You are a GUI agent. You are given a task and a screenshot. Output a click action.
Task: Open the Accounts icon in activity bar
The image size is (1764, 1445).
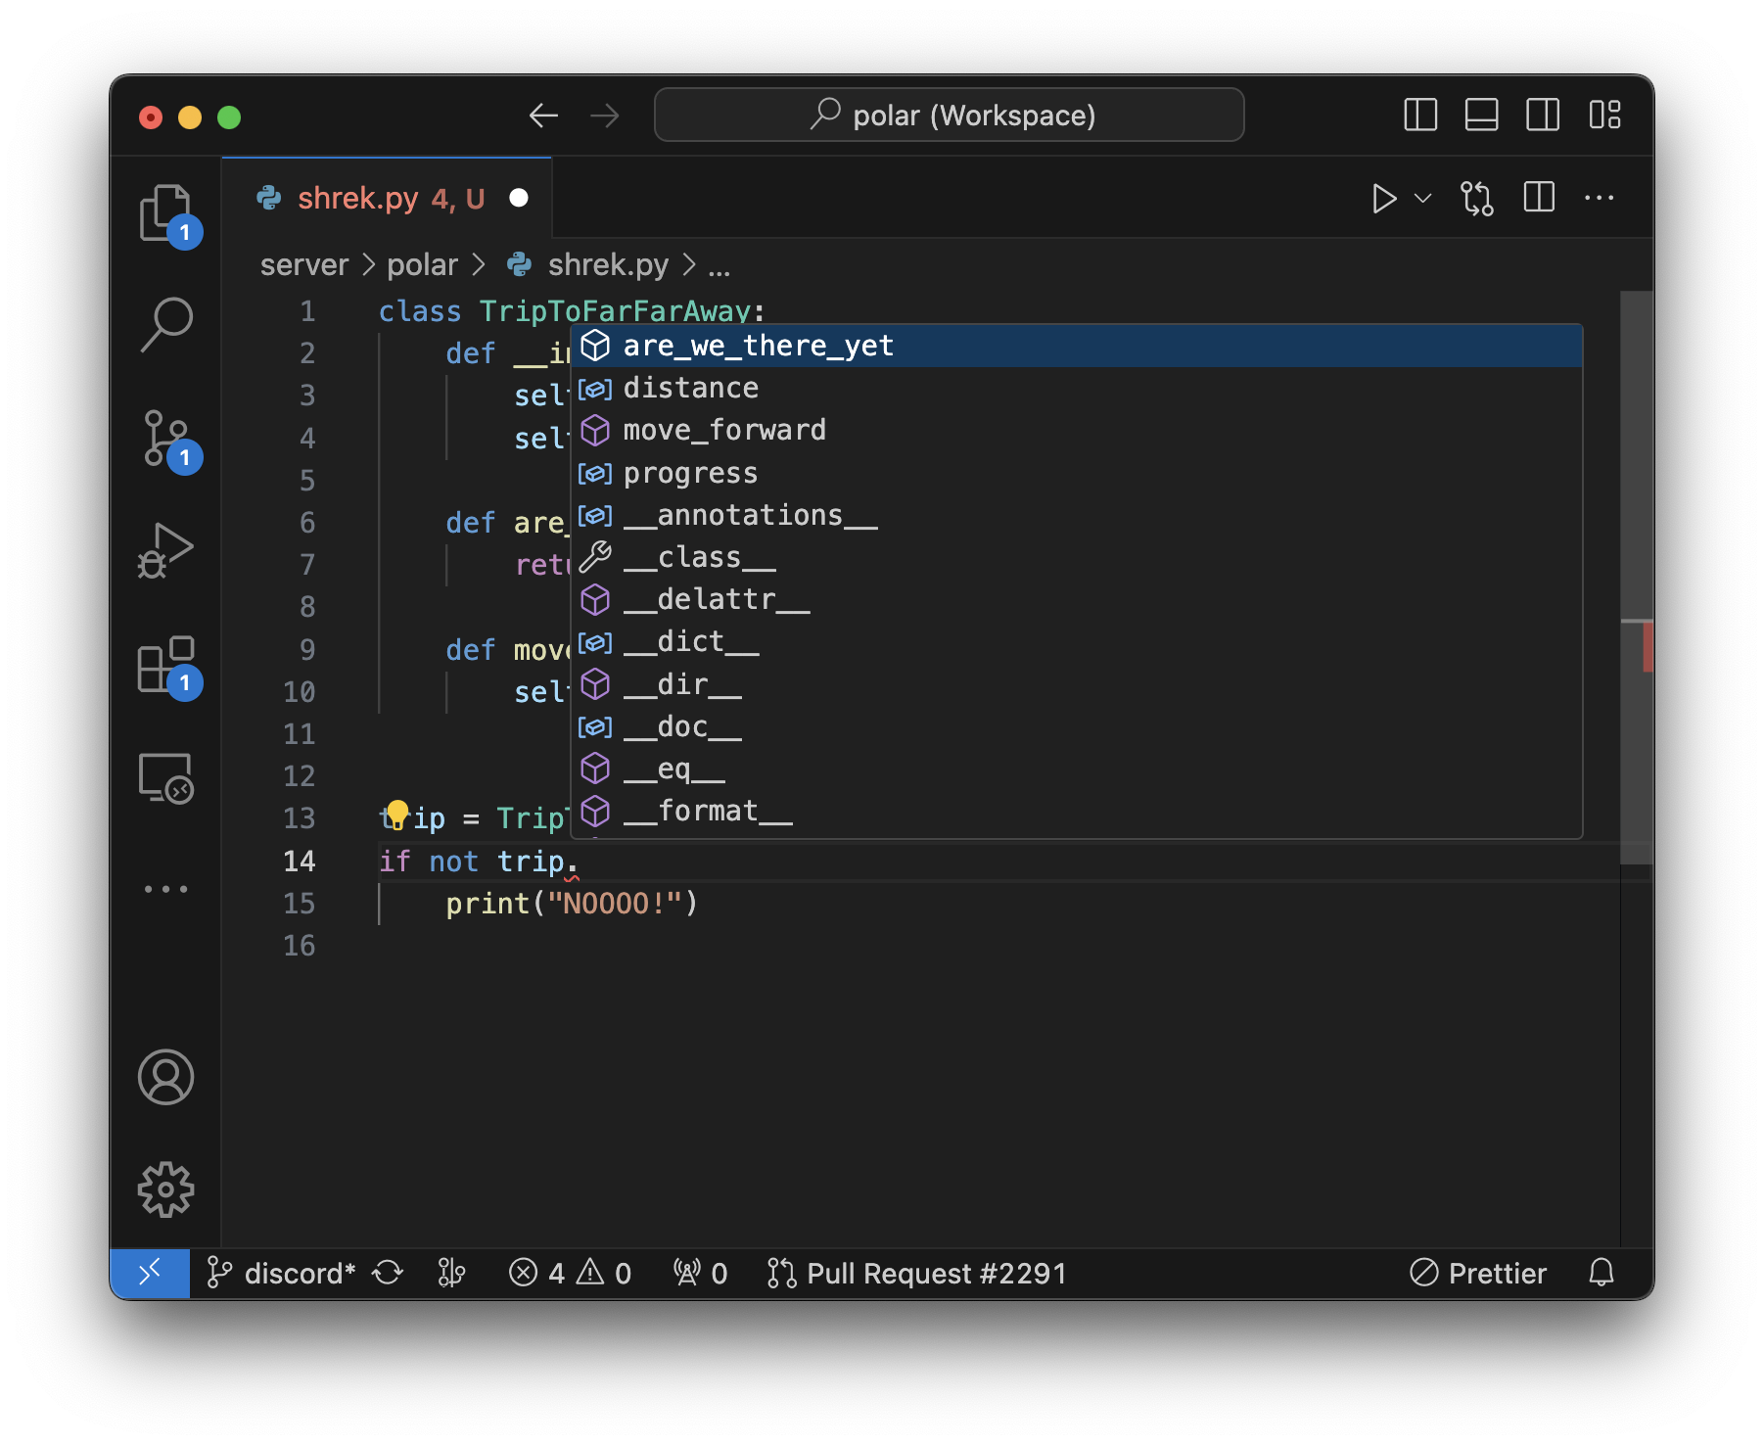(x=166, y=1080)
